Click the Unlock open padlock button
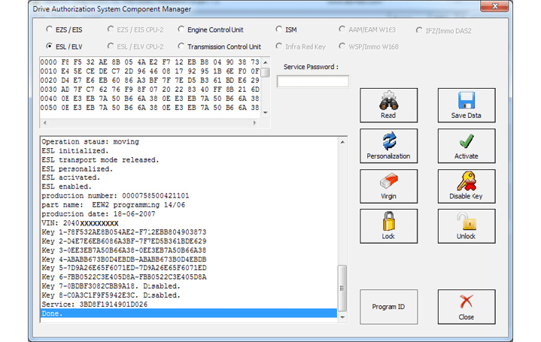The width and height of the screenshot is (541, 342). click(x=466, y=225)
